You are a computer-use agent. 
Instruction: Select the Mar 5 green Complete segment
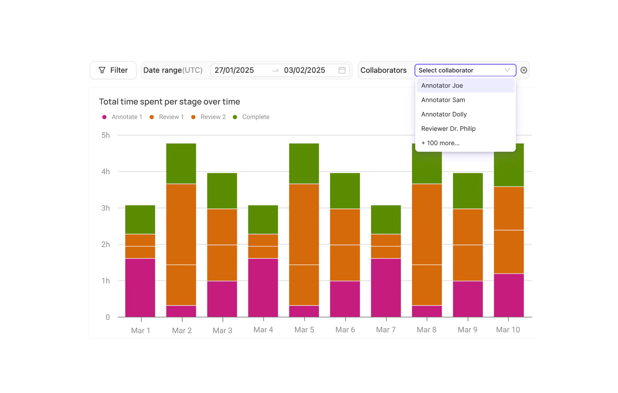tap(304, 163)
